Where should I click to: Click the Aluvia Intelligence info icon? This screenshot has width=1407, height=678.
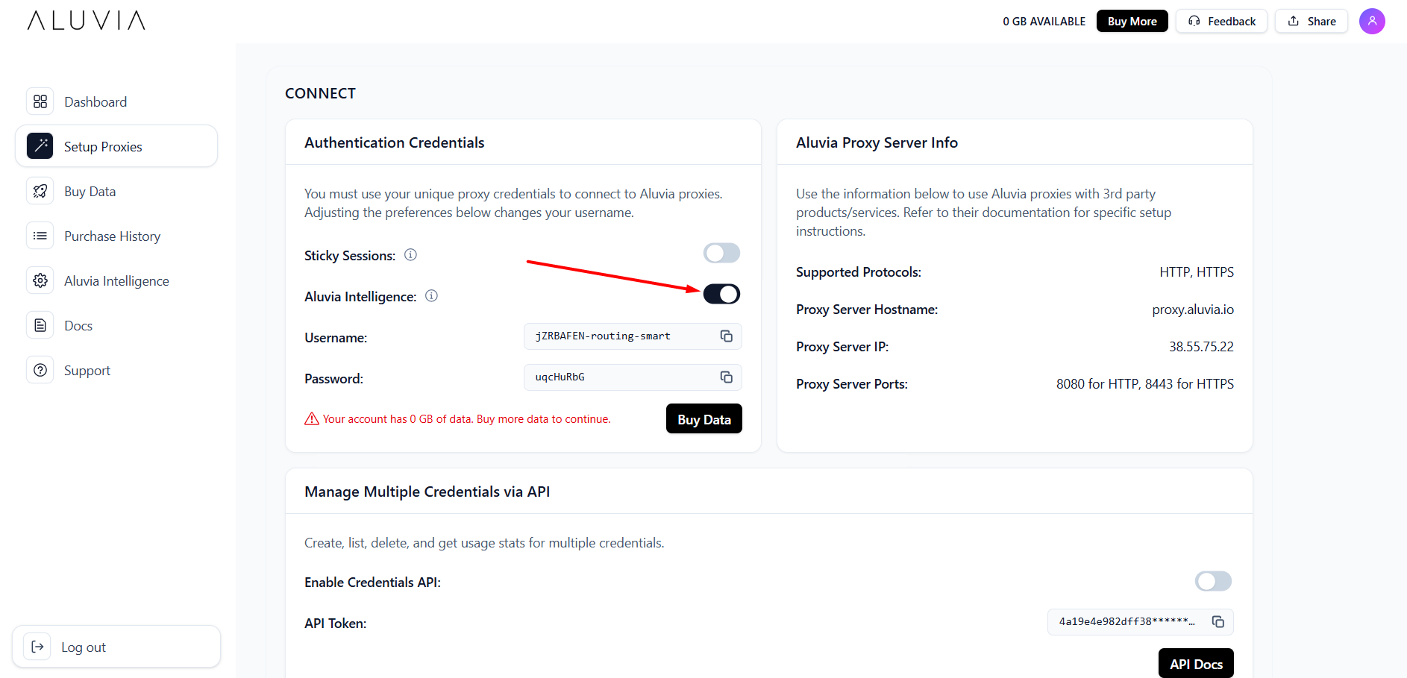coord(431,295)
